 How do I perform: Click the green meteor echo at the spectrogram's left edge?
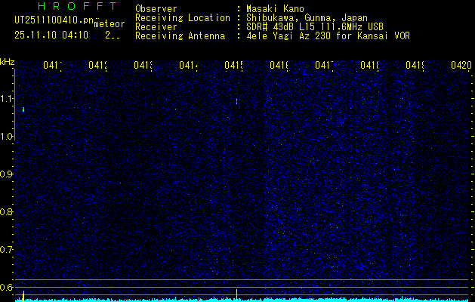click(23, 109)
